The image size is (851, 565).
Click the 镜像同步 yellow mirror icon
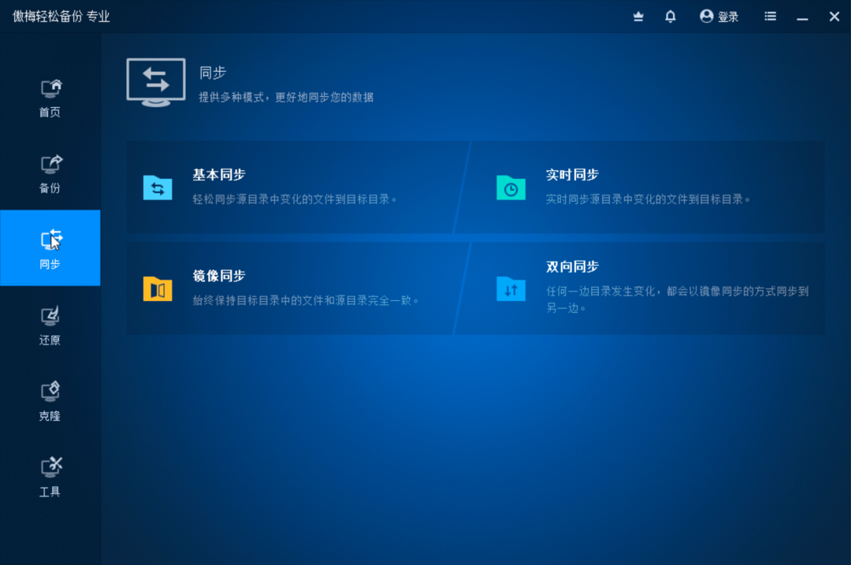pyautogui.click(x=158, y=288)
